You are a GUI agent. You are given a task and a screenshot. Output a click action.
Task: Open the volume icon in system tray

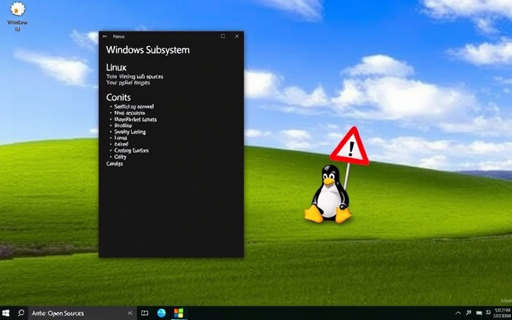[x=488, y=312]
